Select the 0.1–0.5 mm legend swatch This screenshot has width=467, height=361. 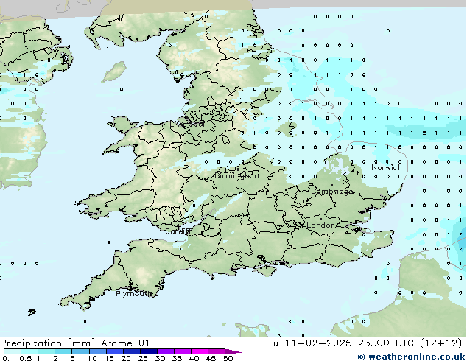tap(13, 351)
